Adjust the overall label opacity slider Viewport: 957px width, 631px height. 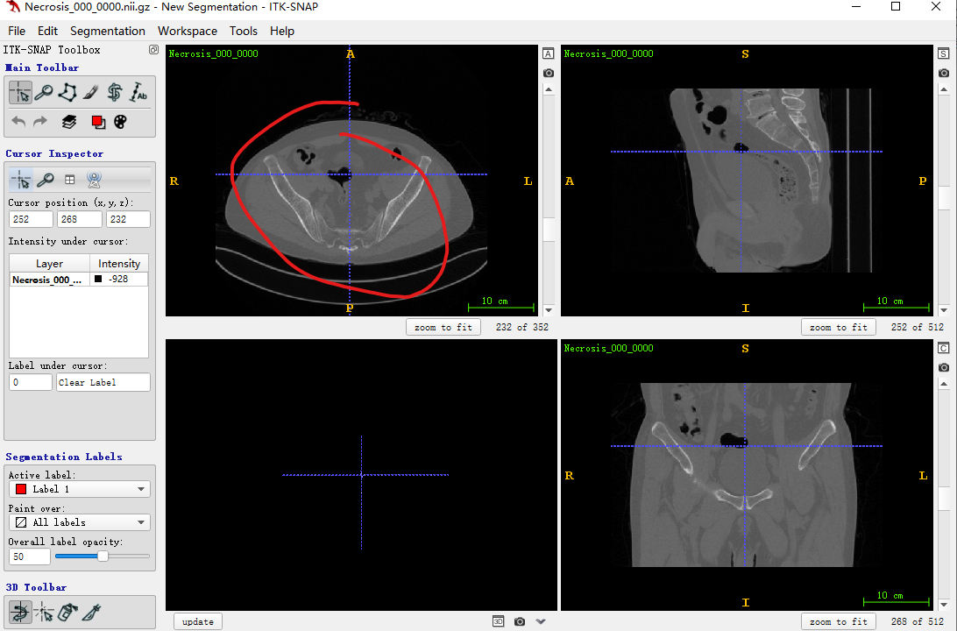coord(103,556)
